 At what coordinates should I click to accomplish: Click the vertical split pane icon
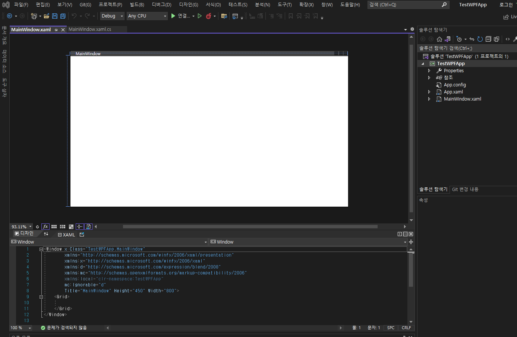tap(400, 234)
